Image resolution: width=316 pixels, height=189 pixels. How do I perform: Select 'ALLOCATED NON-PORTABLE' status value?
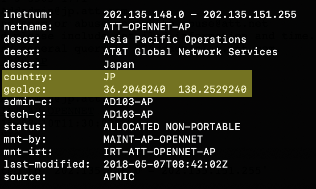[172, 127]
